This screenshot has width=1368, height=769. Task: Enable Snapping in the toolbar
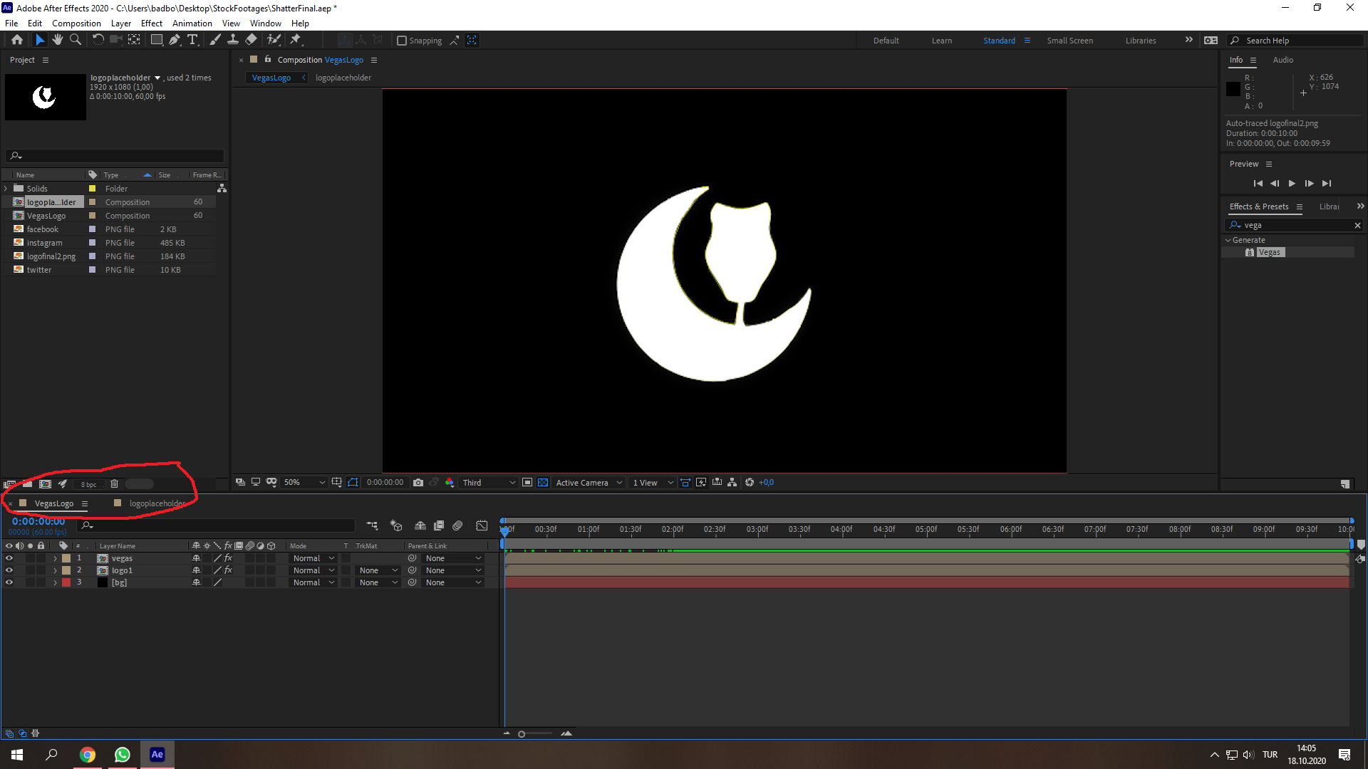click(403, 41)
